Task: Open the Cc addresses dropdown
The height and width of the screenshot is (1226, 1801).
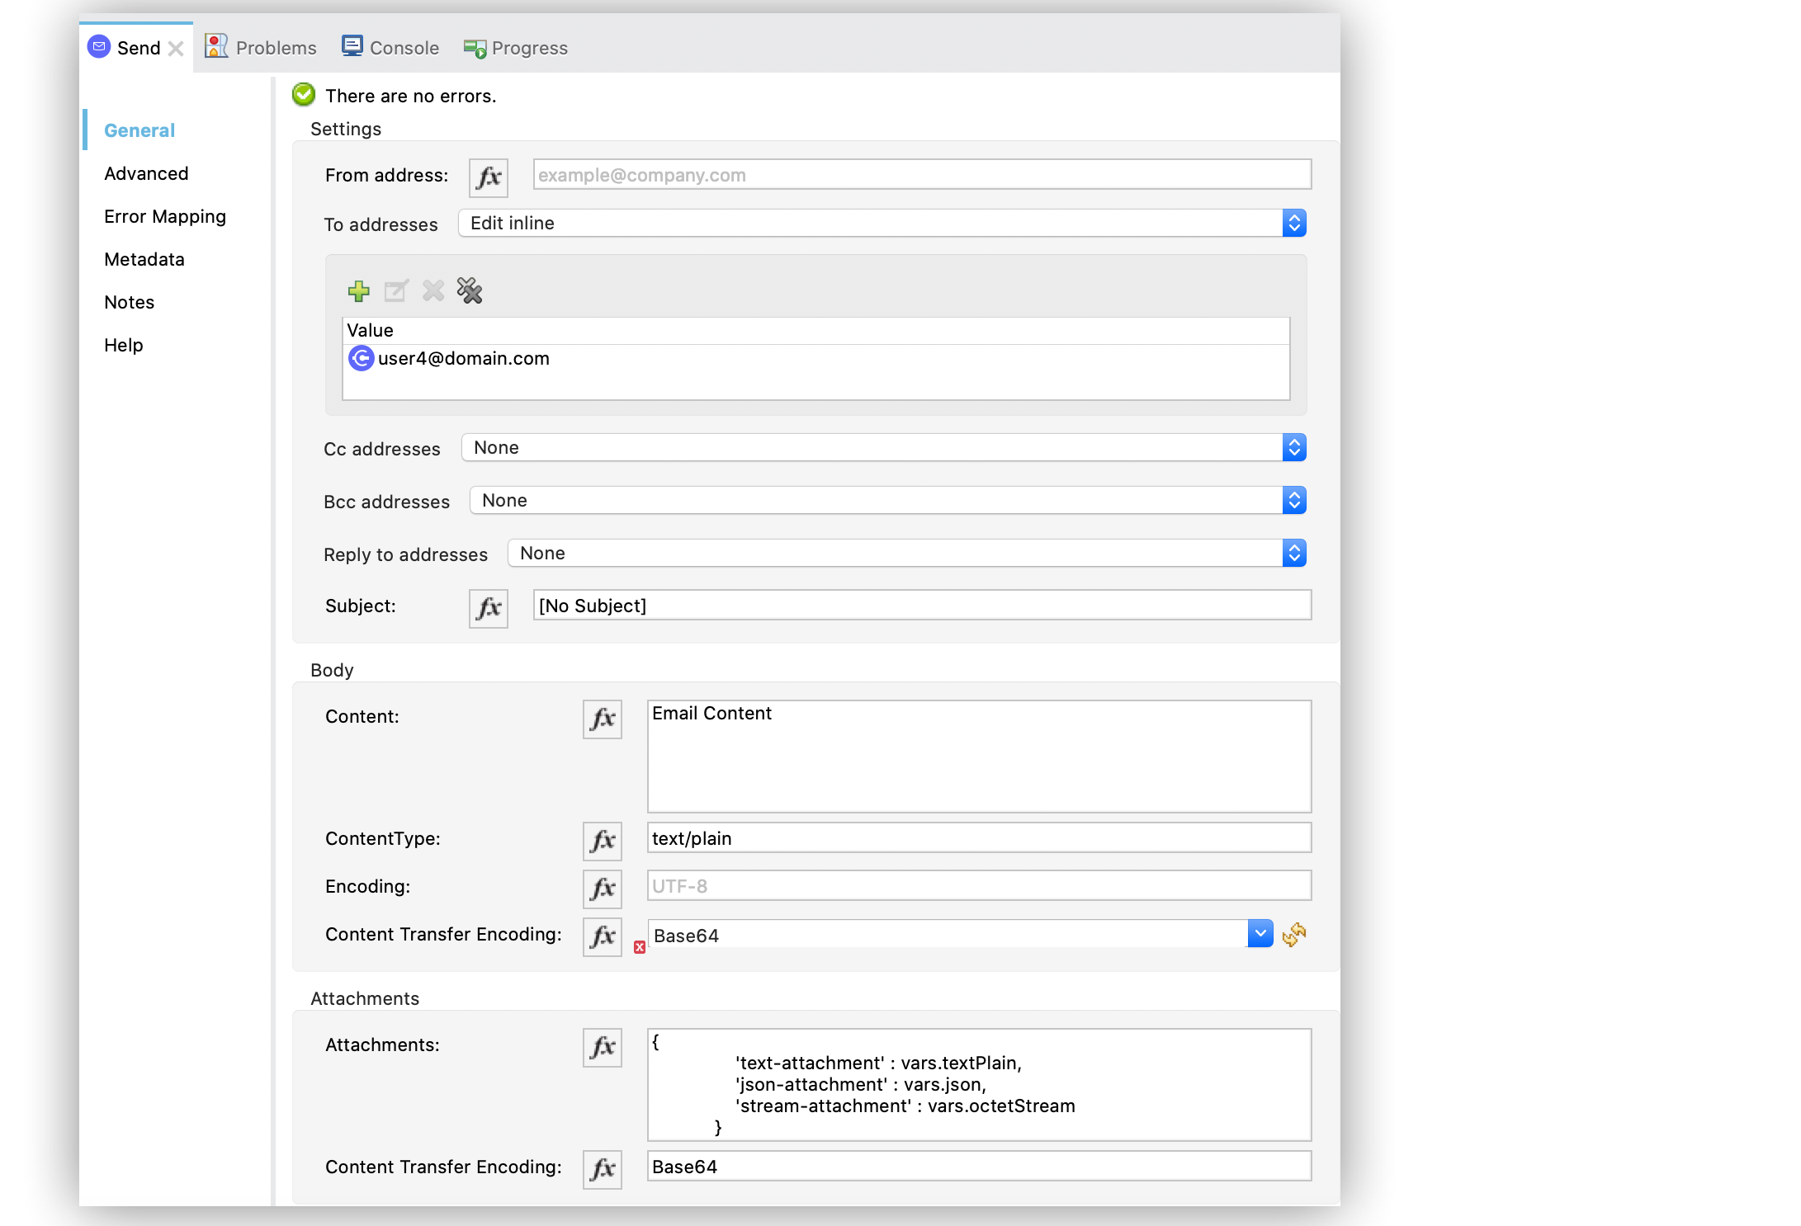Action: [1294, 447]
